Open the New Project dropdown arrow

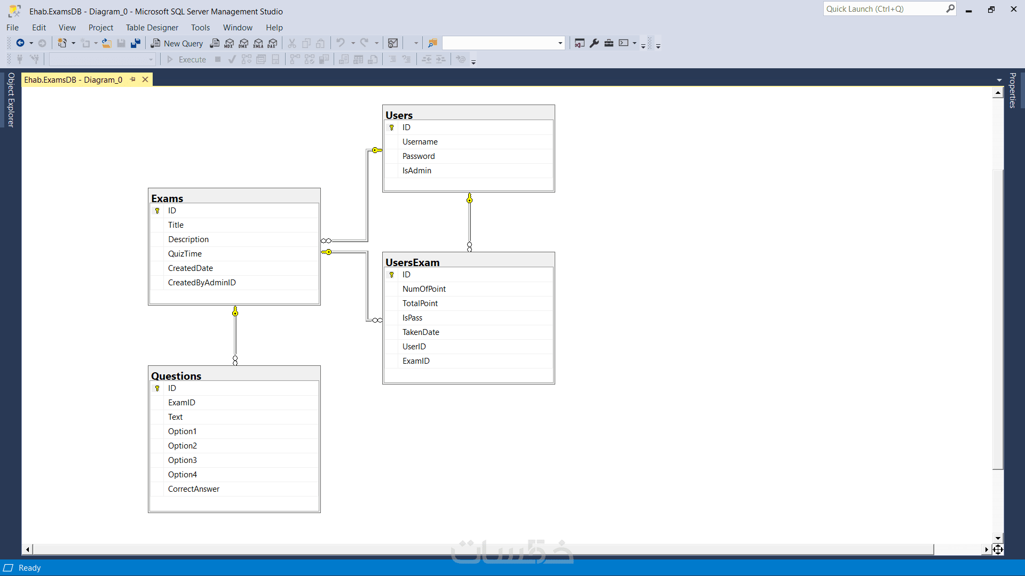click(73, 43)
